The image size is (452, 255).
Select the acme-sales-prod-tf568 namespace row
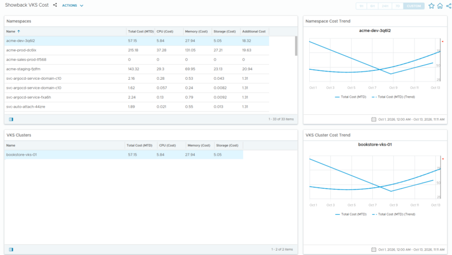tap(137, 60)
